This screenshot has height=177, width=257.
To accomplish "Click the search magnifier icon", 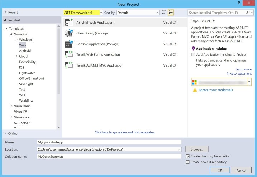I will tap(248, 13).
